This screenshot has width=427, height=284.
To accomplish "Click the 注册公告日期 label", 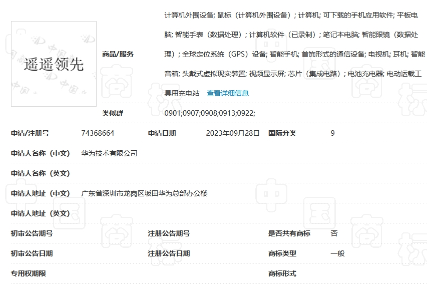I will [169, 253].
